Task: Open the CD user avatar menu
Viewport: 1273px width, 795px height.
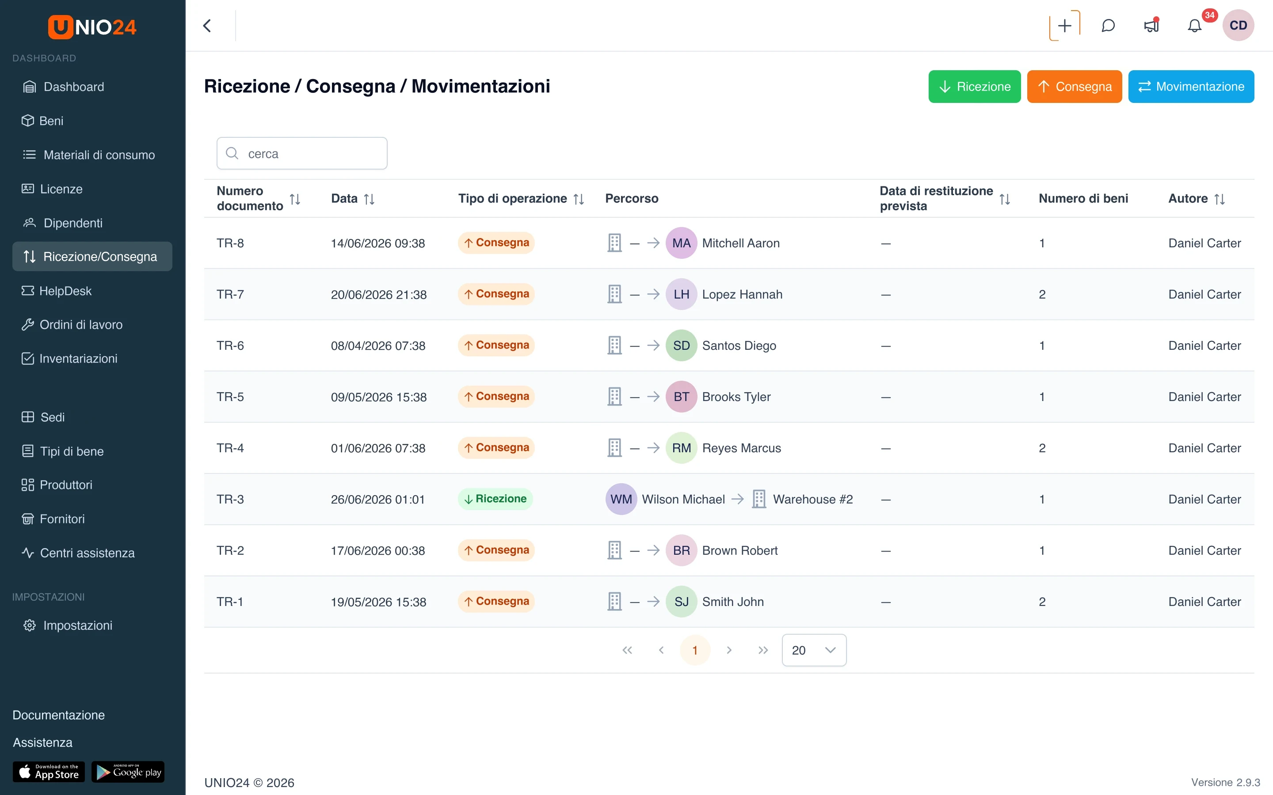Action: click(x=1238, y=25)
